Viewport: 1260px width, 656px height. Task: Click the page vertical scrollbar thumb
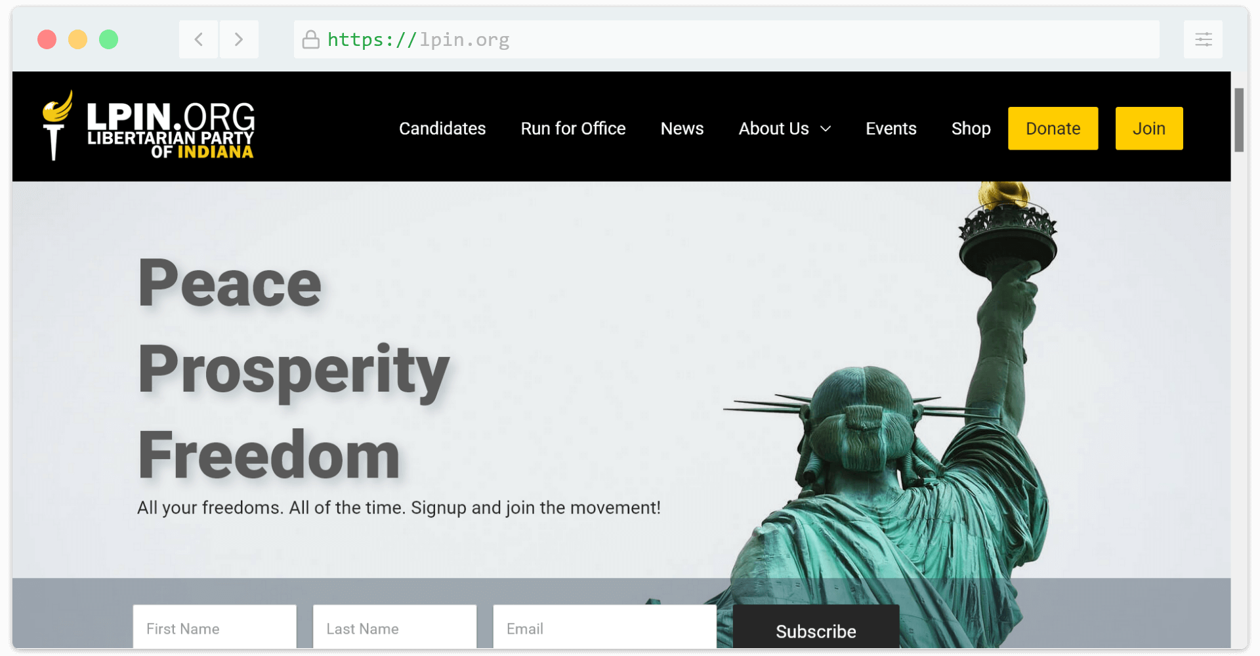click(x=1239, y=120)
